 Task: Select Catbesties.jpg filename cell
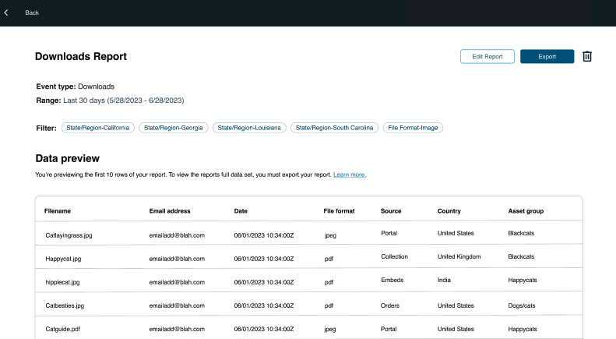[x=65, y=305]
